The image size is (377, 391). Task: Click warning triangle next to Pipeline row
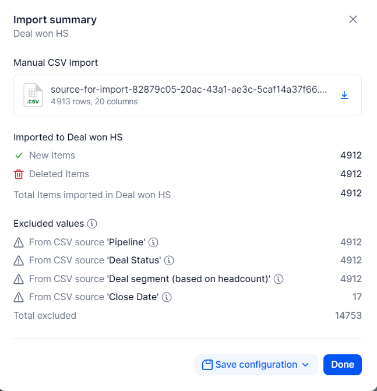coord(19,242)
